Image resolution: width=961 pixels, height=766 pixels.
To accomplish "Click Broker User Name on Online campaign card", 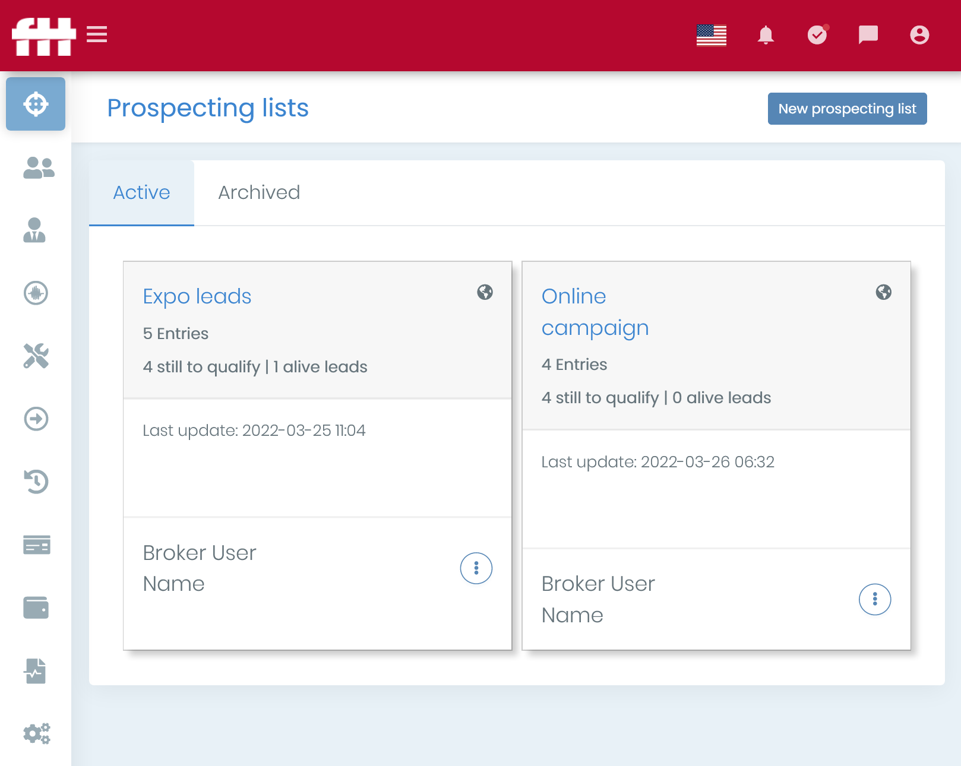I will click(598, 599).
